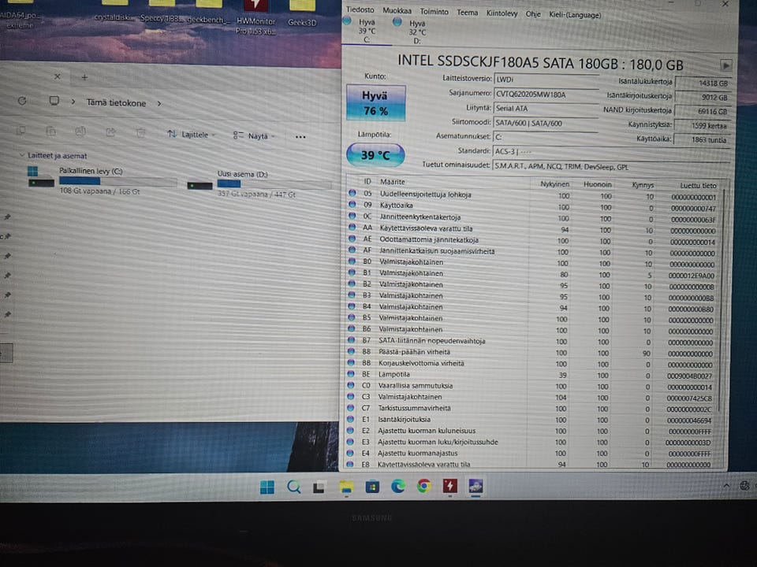Refresh the File Explorer view
The height and width of the screenshot is (567, 757).
point(22,102)
